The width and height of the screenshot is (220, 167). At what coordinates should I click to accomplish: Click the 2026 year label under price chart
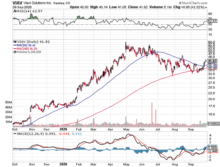(x=63, y=129)
